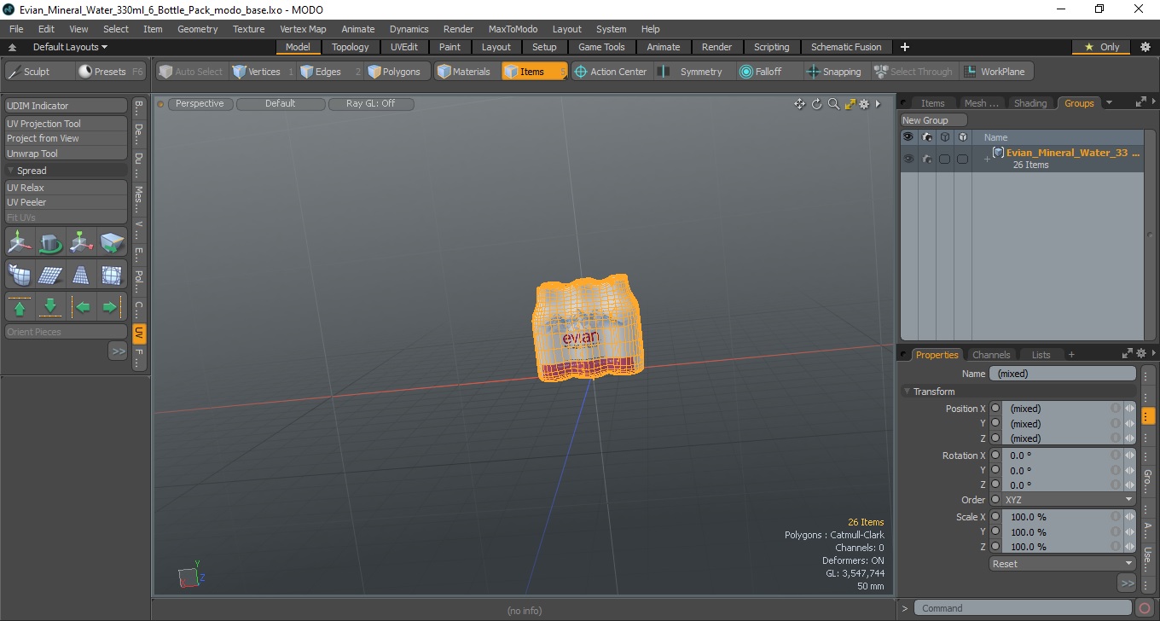Toggle eye visibility for Evian group
The height and width of the screenshot is (621, 1160).
point(908,159)
